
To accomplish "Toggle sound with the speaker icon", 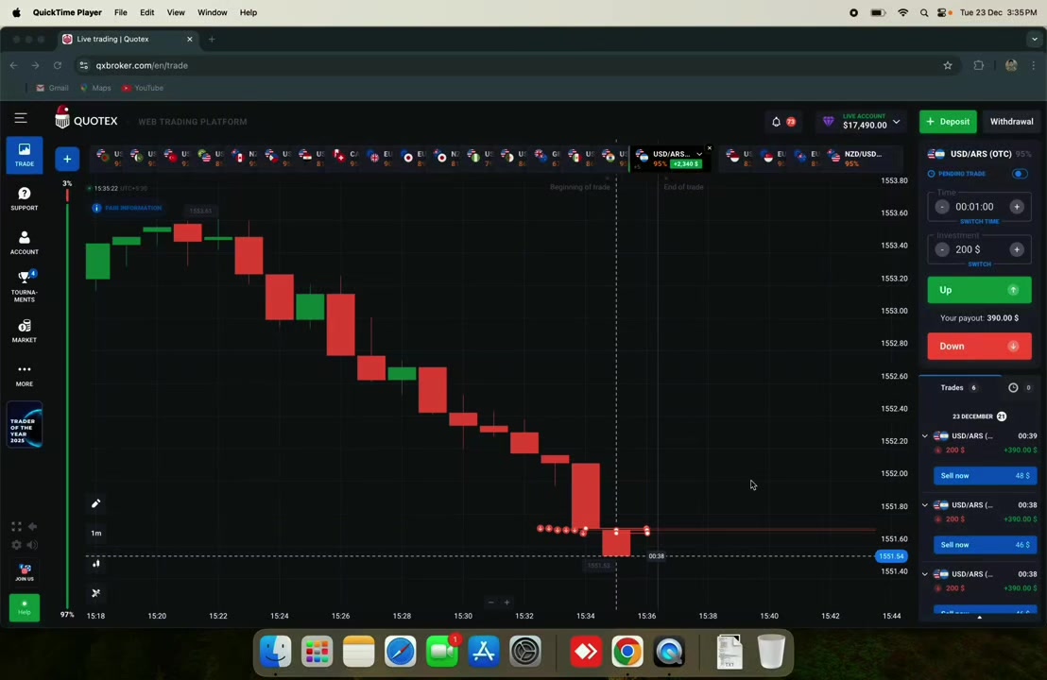I will point(32,545).
